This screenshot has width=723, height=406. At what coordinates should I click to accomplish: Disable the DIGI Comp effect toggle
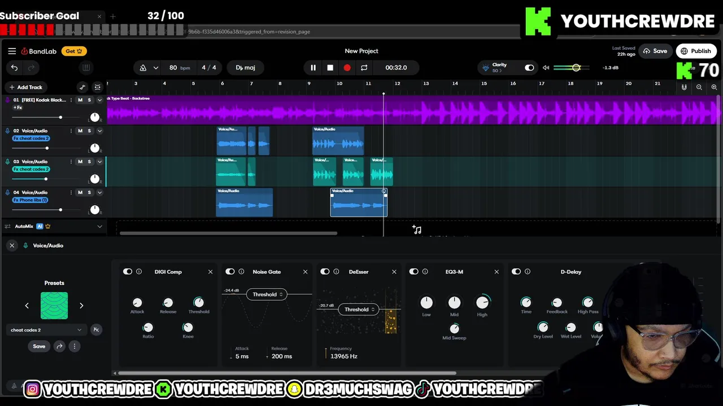tap(128, 272)
